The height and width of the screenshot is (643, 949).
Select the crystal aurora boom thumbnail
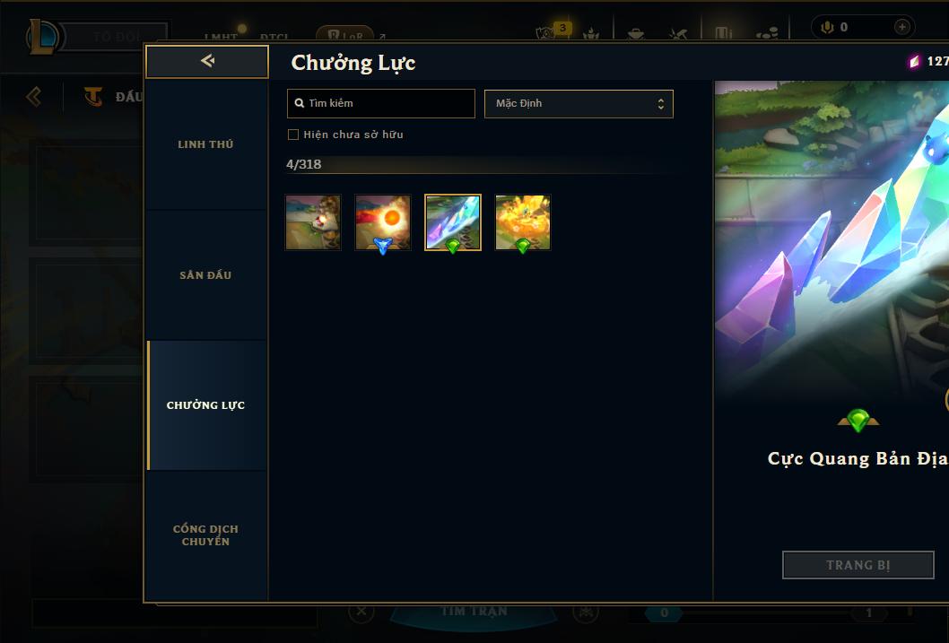453,222
